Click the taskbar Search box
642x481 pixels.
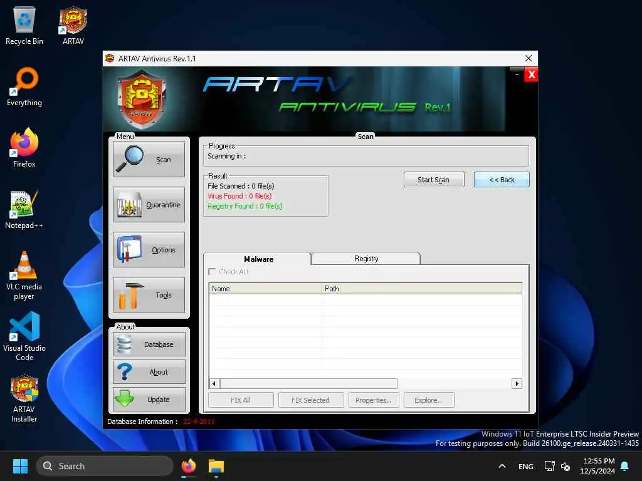click(x=105, y=466)
